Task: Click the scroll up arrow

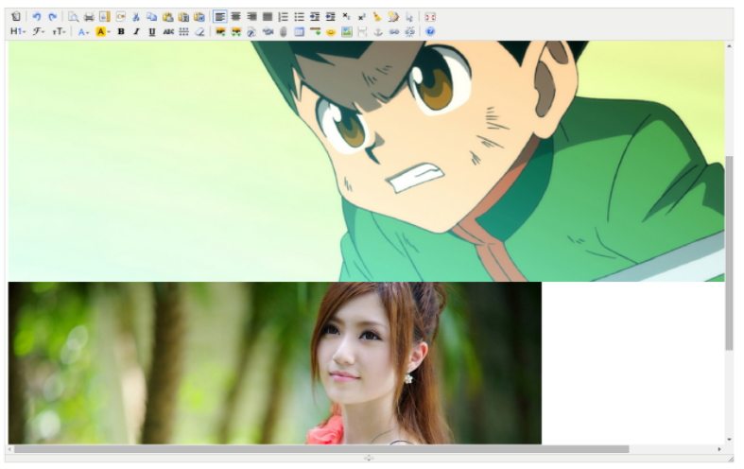Action: click(x=729, y=45)
